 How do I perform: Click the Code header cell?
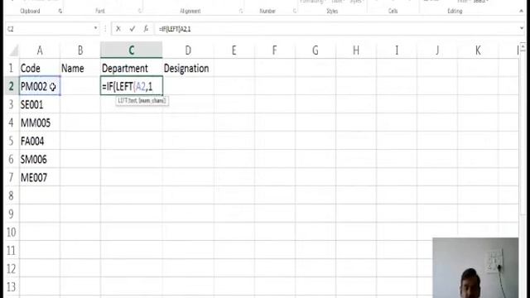(40, 68)
